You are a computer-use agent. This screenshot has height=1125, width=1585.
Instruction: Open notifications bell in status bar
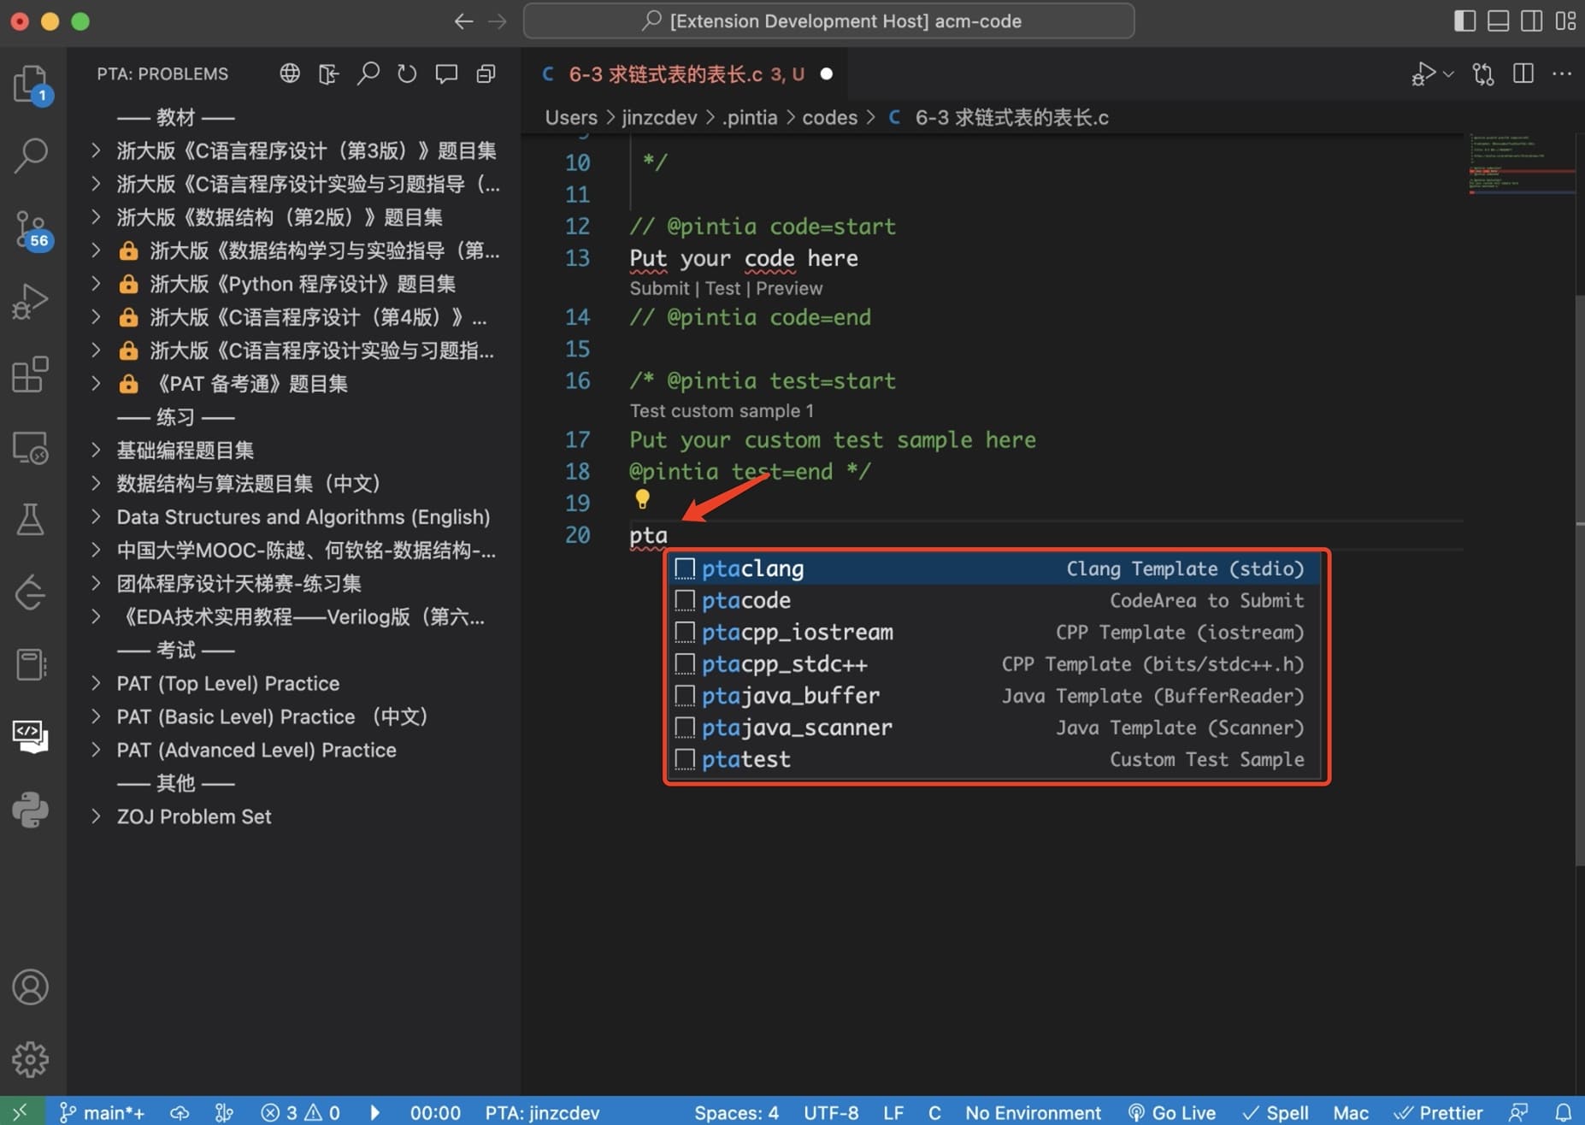pos(1563,1112)
